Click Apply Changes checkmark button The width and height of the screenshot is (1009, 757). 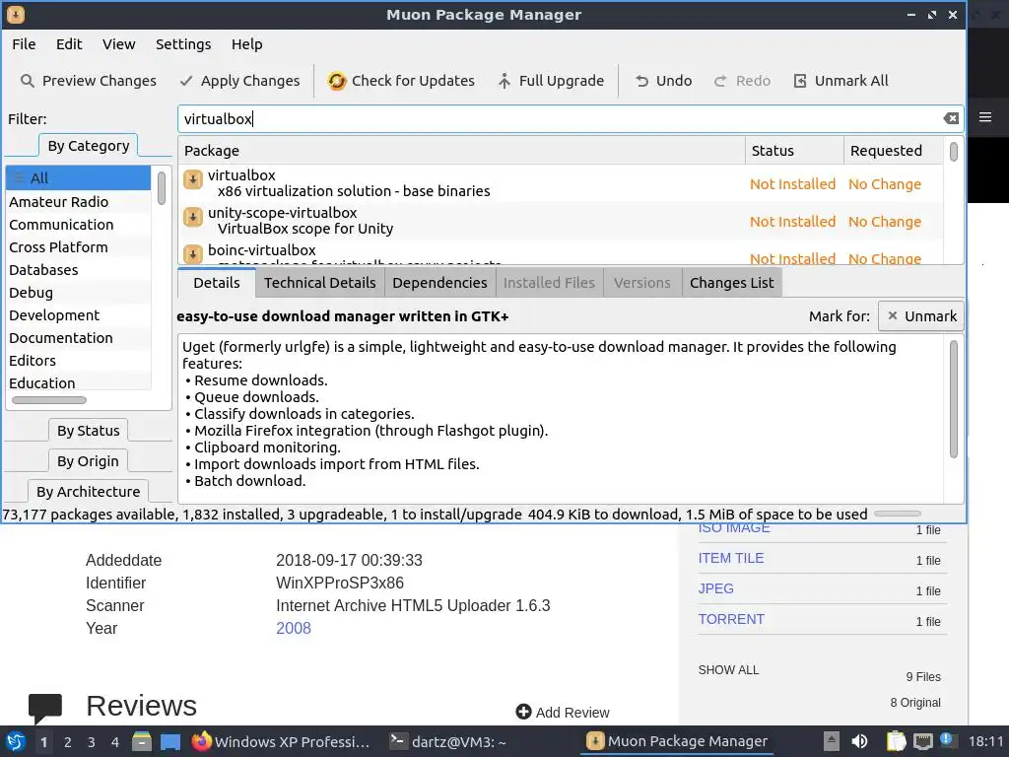pyautogui.click(x=239, y=81)
